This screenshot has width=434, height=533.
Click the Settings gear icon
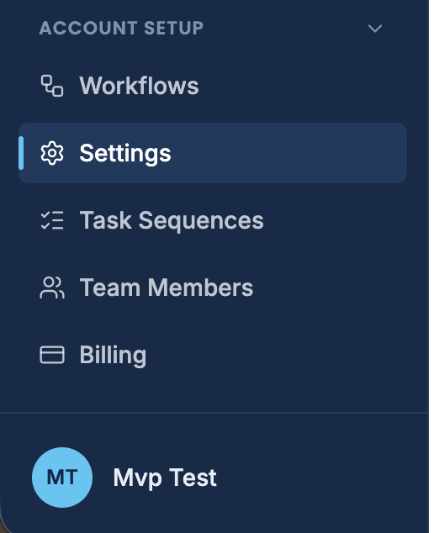(x=52, y=153)
